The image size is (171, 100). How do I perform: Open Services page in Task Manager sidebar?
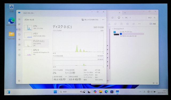tap(19, 55)
